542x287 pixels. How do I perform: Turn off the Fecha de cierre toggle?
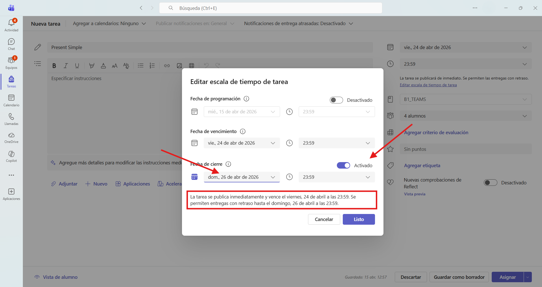[x=343, y=165]
